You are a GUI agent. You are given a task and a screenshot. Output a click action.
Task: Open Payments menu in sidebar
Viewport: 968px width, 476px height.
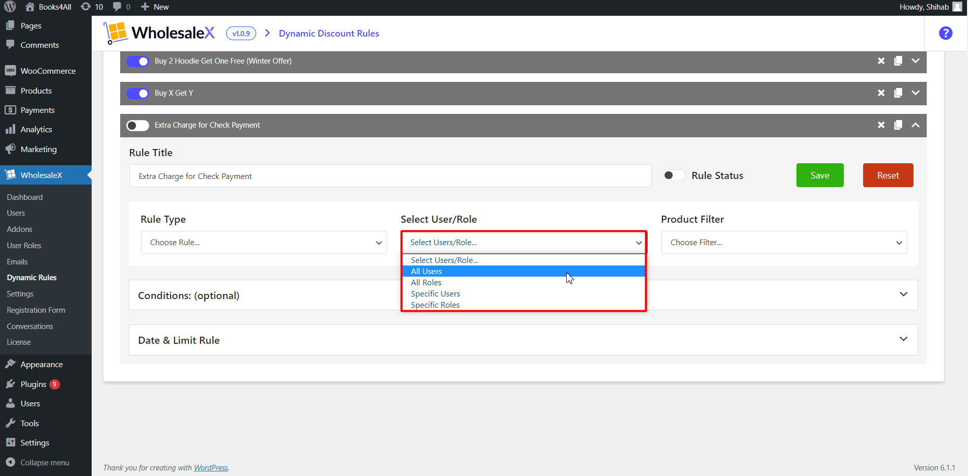coord(46,110)
